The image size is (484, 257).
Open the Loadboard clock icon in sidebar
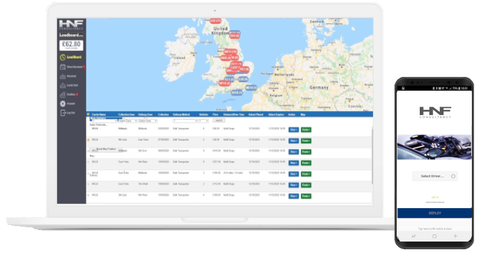point(63,57)
